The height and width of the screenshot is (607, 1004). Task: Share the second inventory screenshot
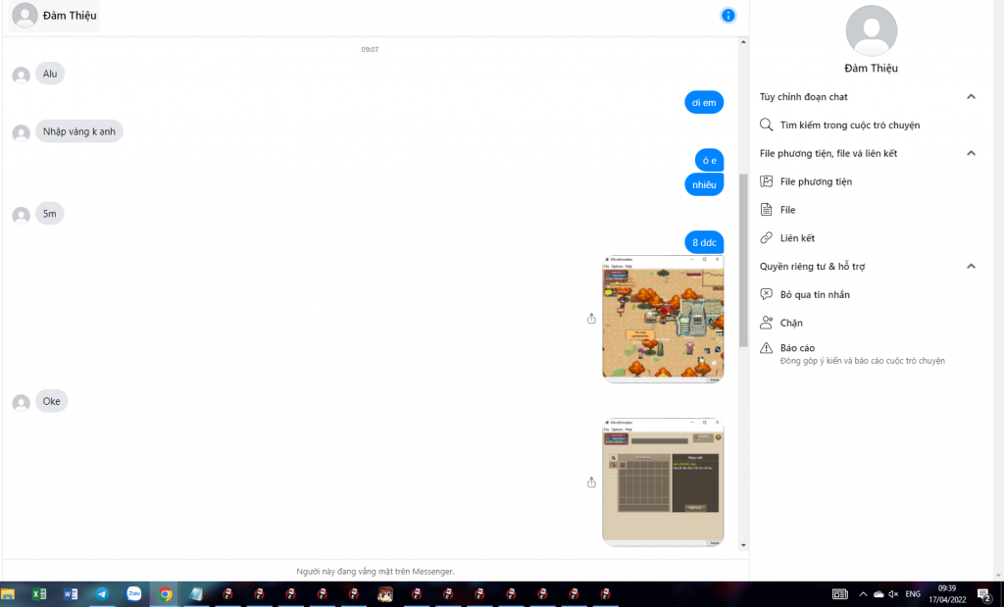(591, 482)
